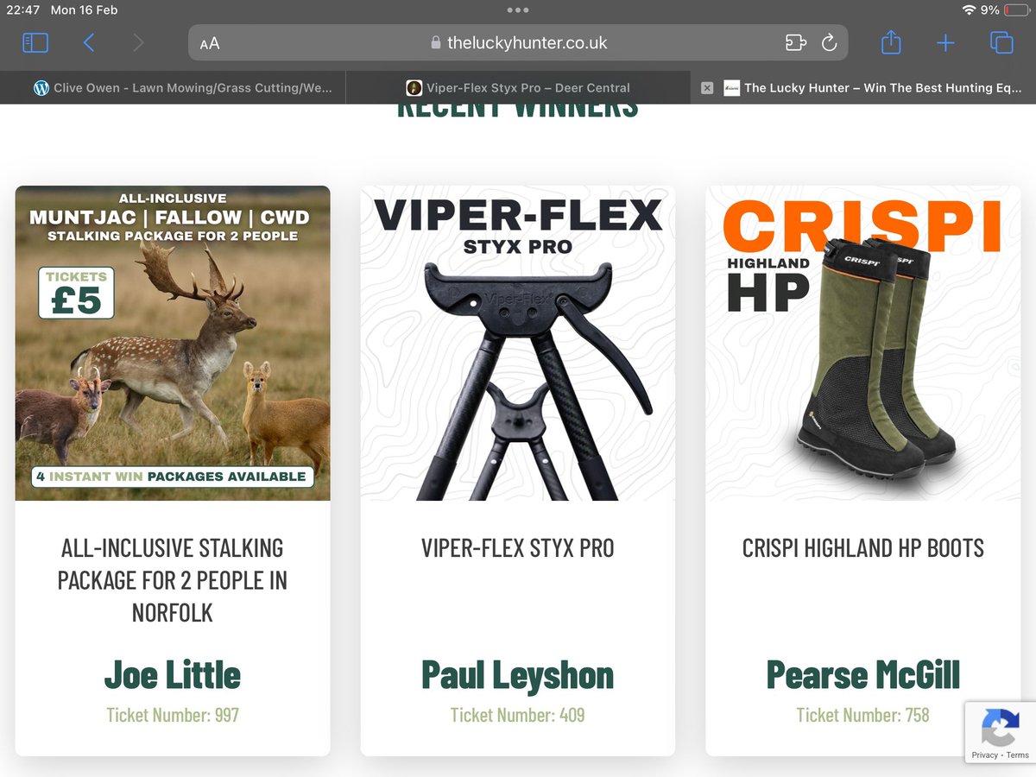Open the VIPER-FLEX STYX PRO title

click(x=518, y=548)
